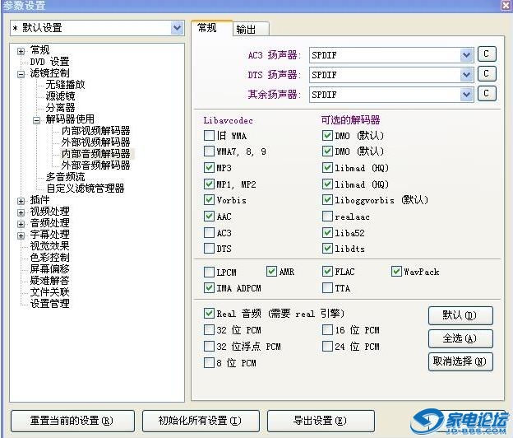Toggle the liba52 checkbox

tap(327, 232)
